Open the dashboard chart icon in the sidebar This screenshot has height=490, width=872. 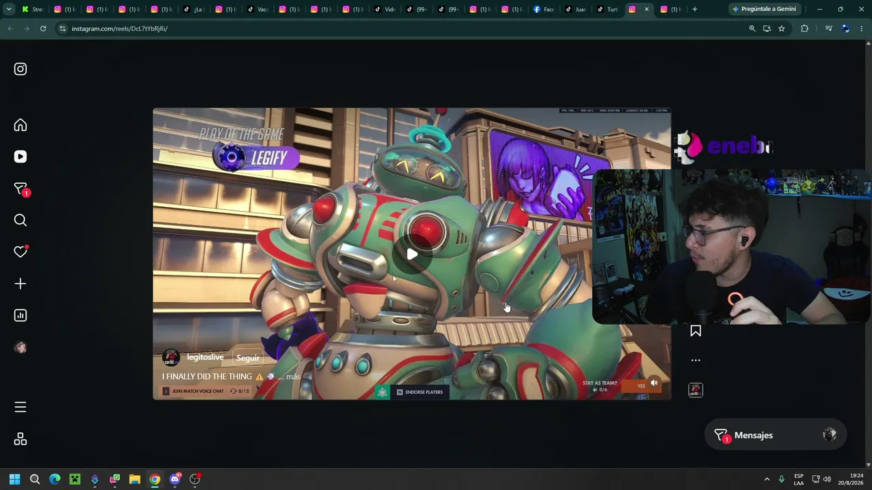20,315
